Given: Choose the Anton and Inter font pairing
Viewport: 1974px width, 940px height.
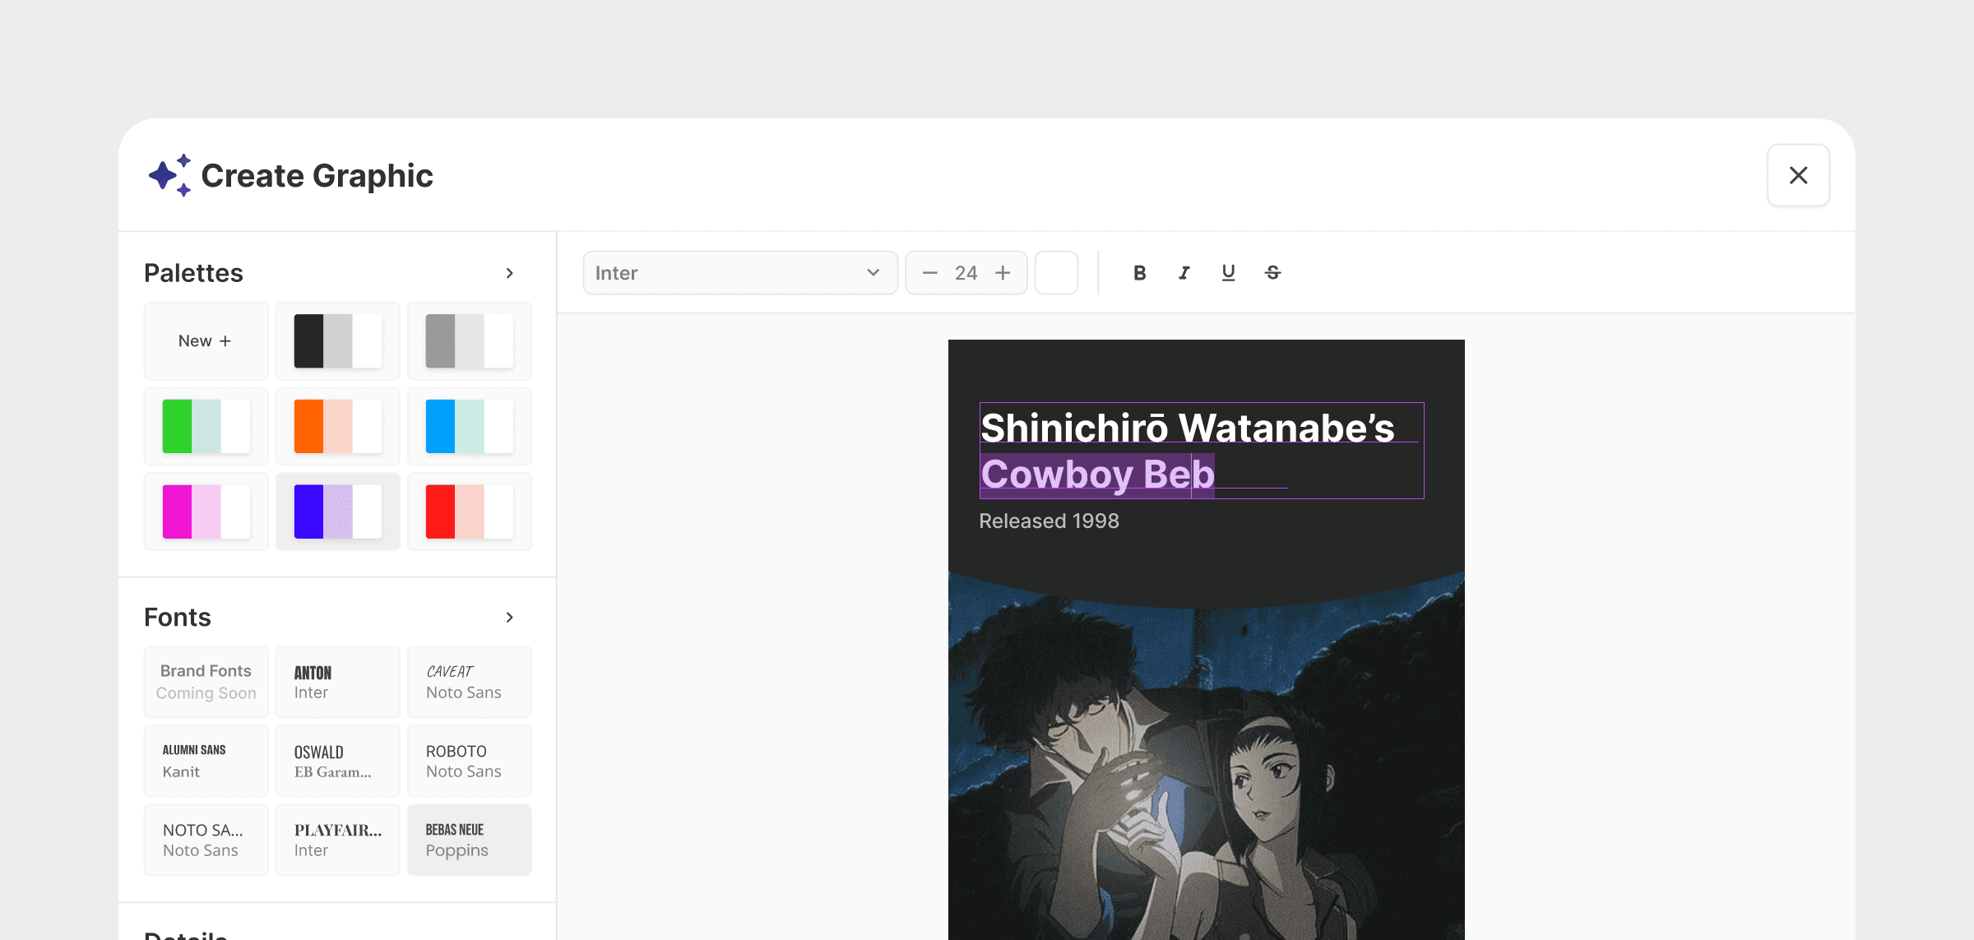Looking at the screenshot, I should [337, 683].
